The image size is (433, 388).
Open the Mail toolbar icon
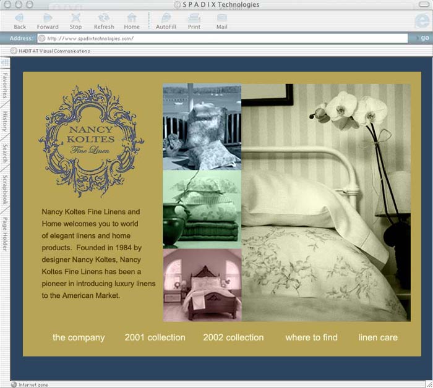point(221,20)
